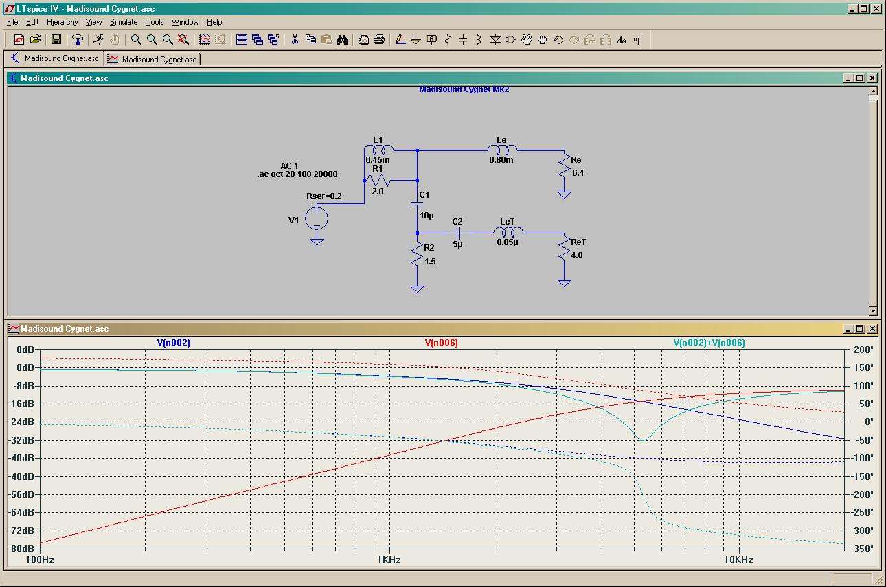The width and height of the screenshot is (886, 587).
Task: Click the R1 resistor value 2.0
Action: (x=377, y=192)
